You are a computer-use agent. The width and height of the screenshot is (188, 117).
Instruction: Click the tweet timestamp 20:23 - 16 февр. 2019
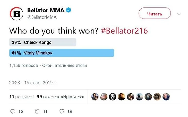pyautogui.click(x=33, y=83)
